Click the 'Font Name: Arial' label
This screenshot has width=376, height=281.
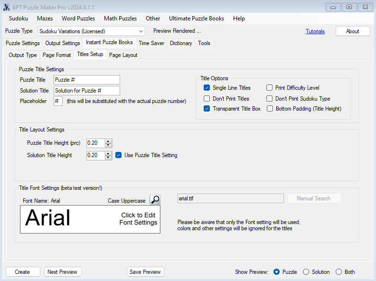click(x=41, y=201)
